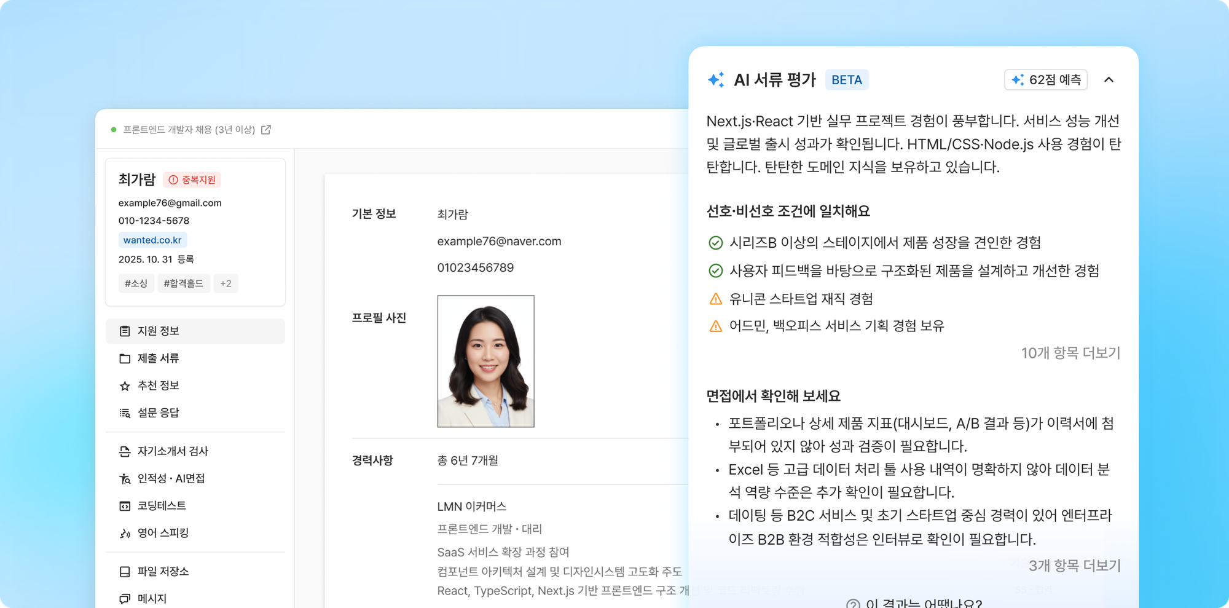
Task: Open the 영어 스피킹 menu item
Action: [x=195, y=533]
